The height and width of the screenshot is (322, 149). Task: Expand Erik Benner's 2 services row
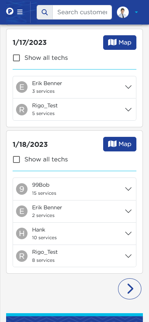(74, 211)
